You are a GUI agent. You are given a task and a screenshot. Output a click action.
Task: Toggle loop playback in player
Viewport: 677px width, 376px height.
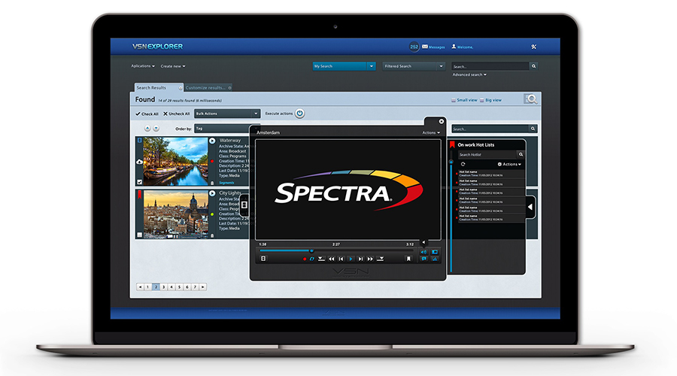point(311,259)
